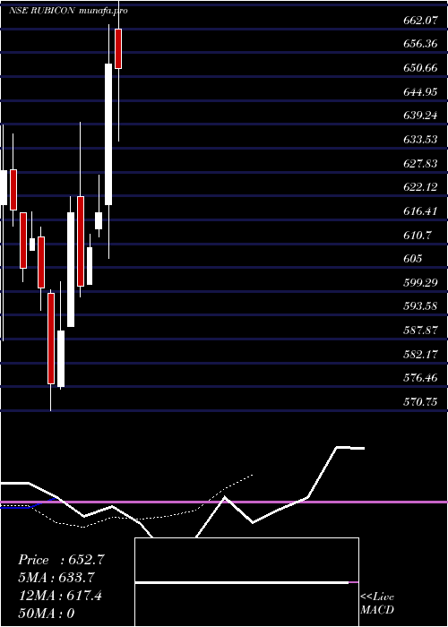Screen dimensions: 448x627
Task: Select the long red candlestick bottoming near 576
Action: click(x=51, y=339)
